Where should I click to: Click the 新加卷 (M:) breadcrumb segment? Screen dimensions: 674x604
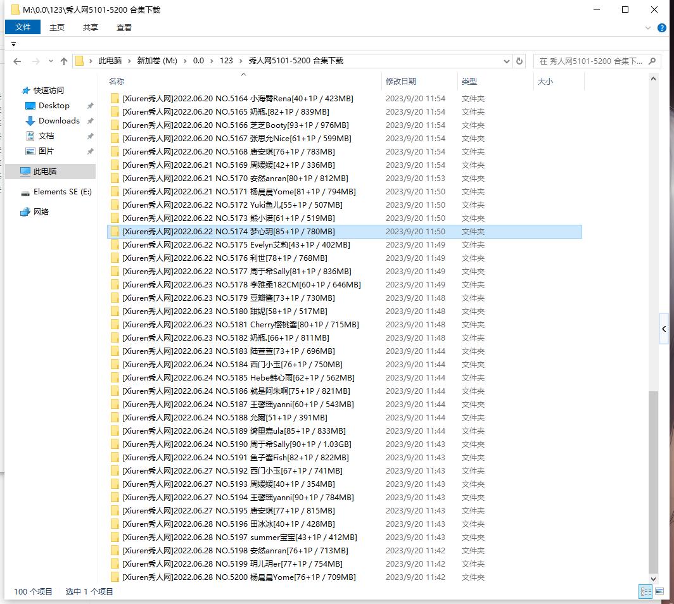[157, 61]
